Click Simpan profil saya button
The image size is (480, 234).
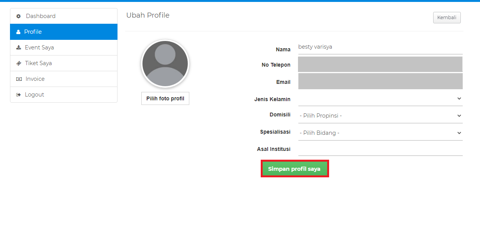point(295,169)
